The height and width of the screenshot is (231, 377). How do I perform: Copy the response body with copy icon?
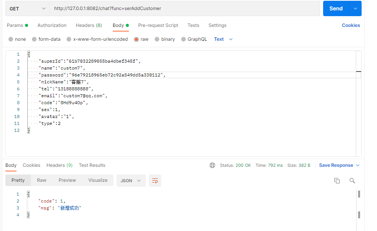tap(337, 181)
